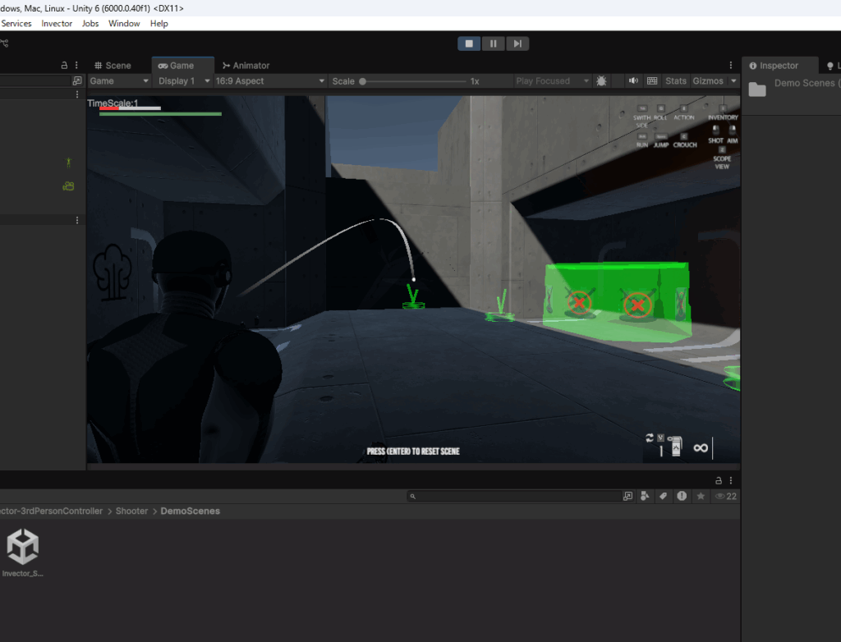Image resolution: width=841 pixels, height=642 pixels.
Task: Click the green target crate in game
Action: tap(618, 301)
